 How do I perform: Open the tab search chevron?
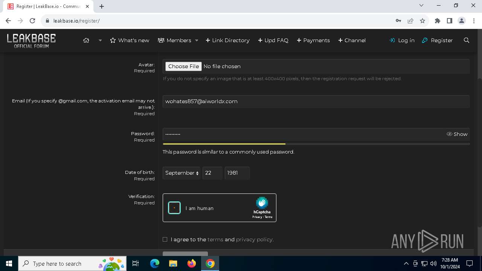[421, 6]
